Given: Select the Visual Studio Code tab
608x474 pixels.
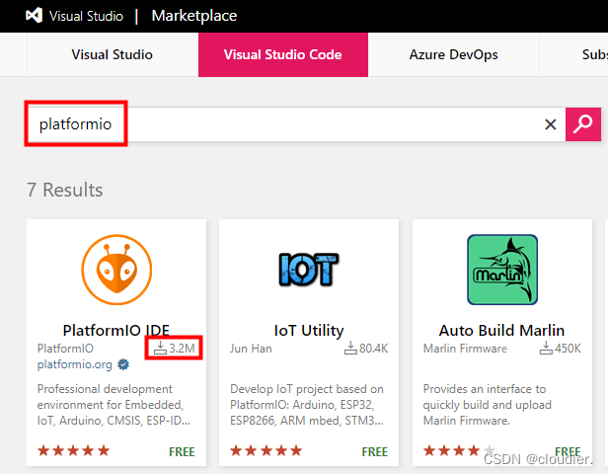Looking at the screenshot, I should pos(283,54).
